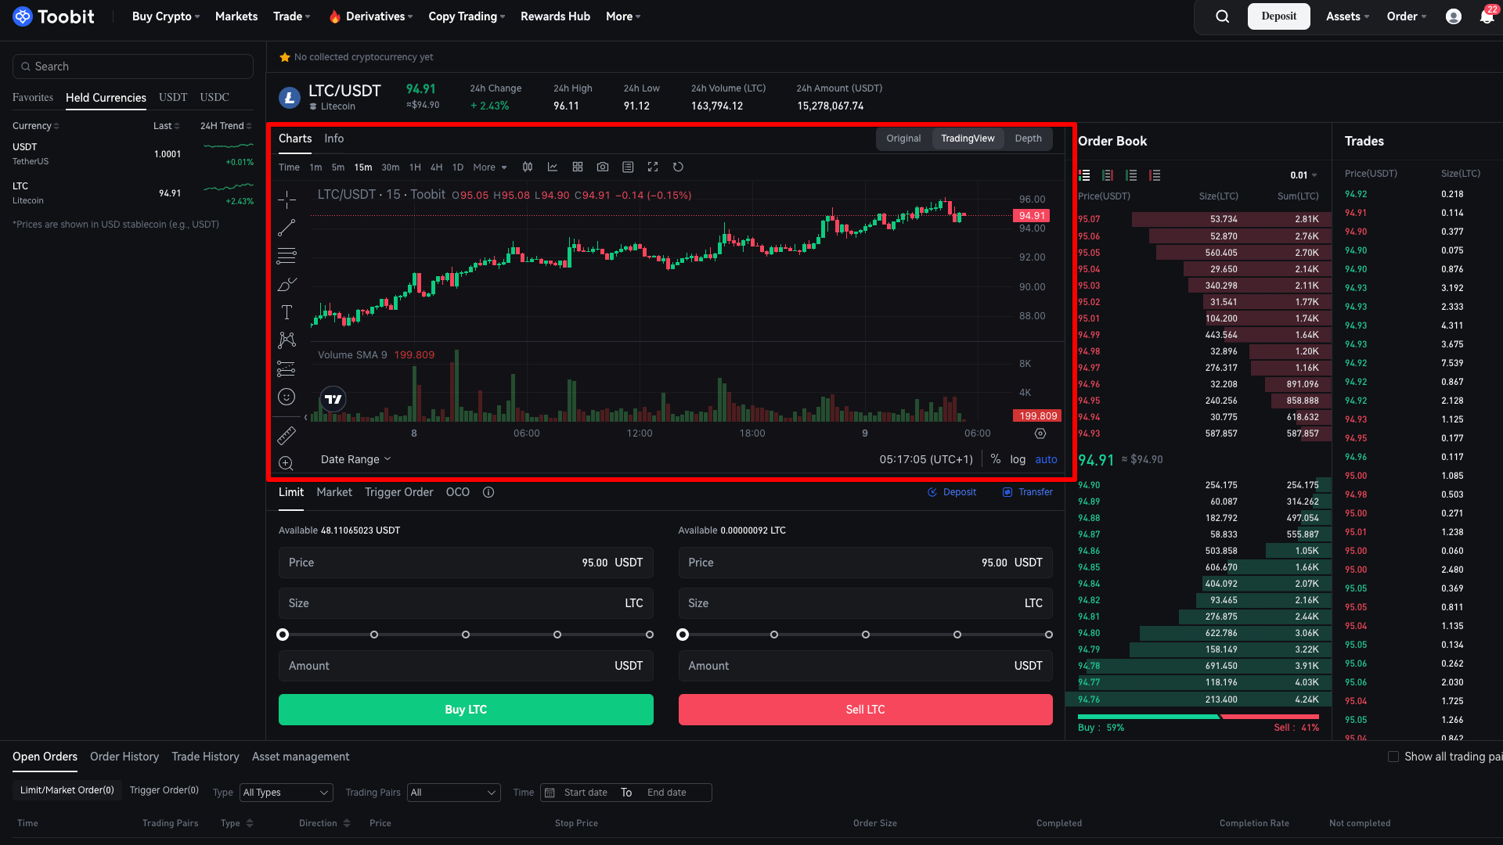Expand the Trade menu in the header

coord(292,16)
